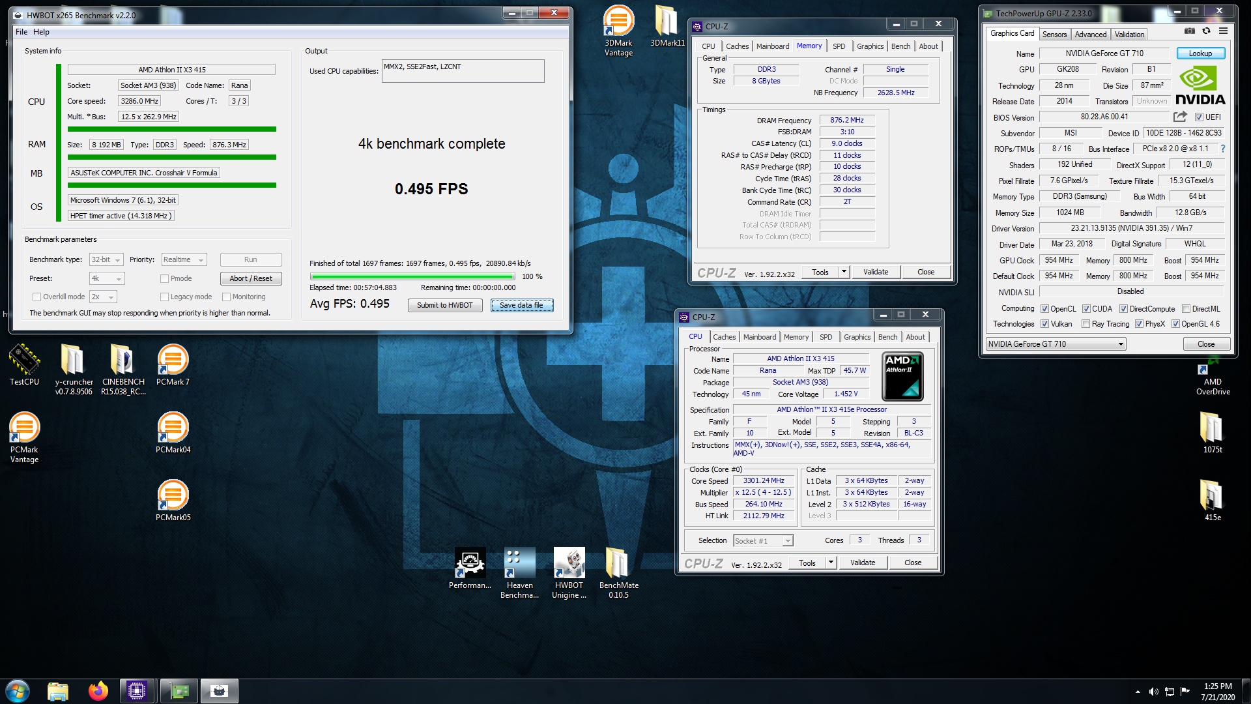Click the Bus Interface question mark icon
This screenshot has width=1251, height=704.
click(1223, 149)
